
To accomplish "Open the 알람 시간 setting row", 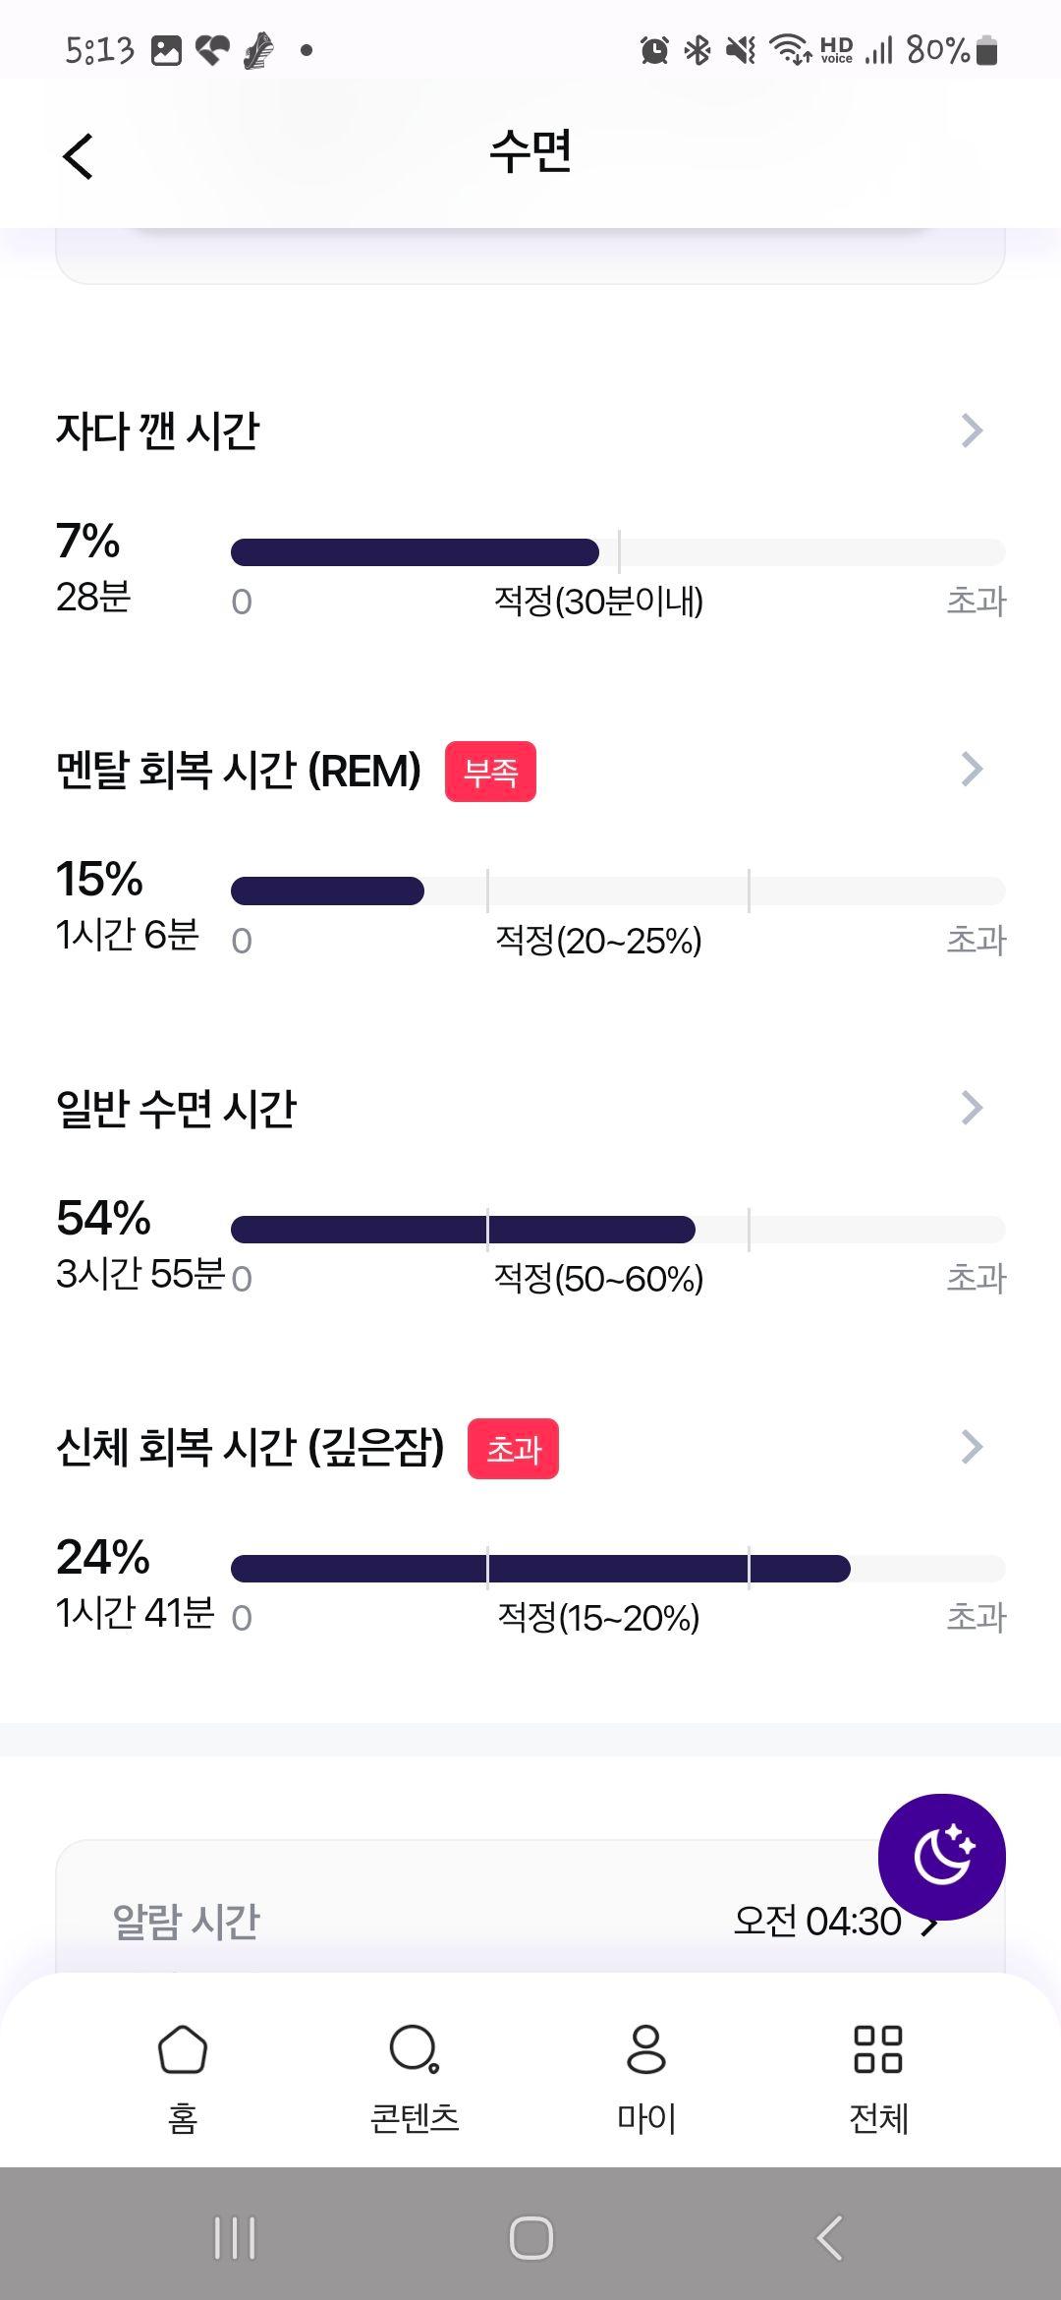I will click(530, 1921).
